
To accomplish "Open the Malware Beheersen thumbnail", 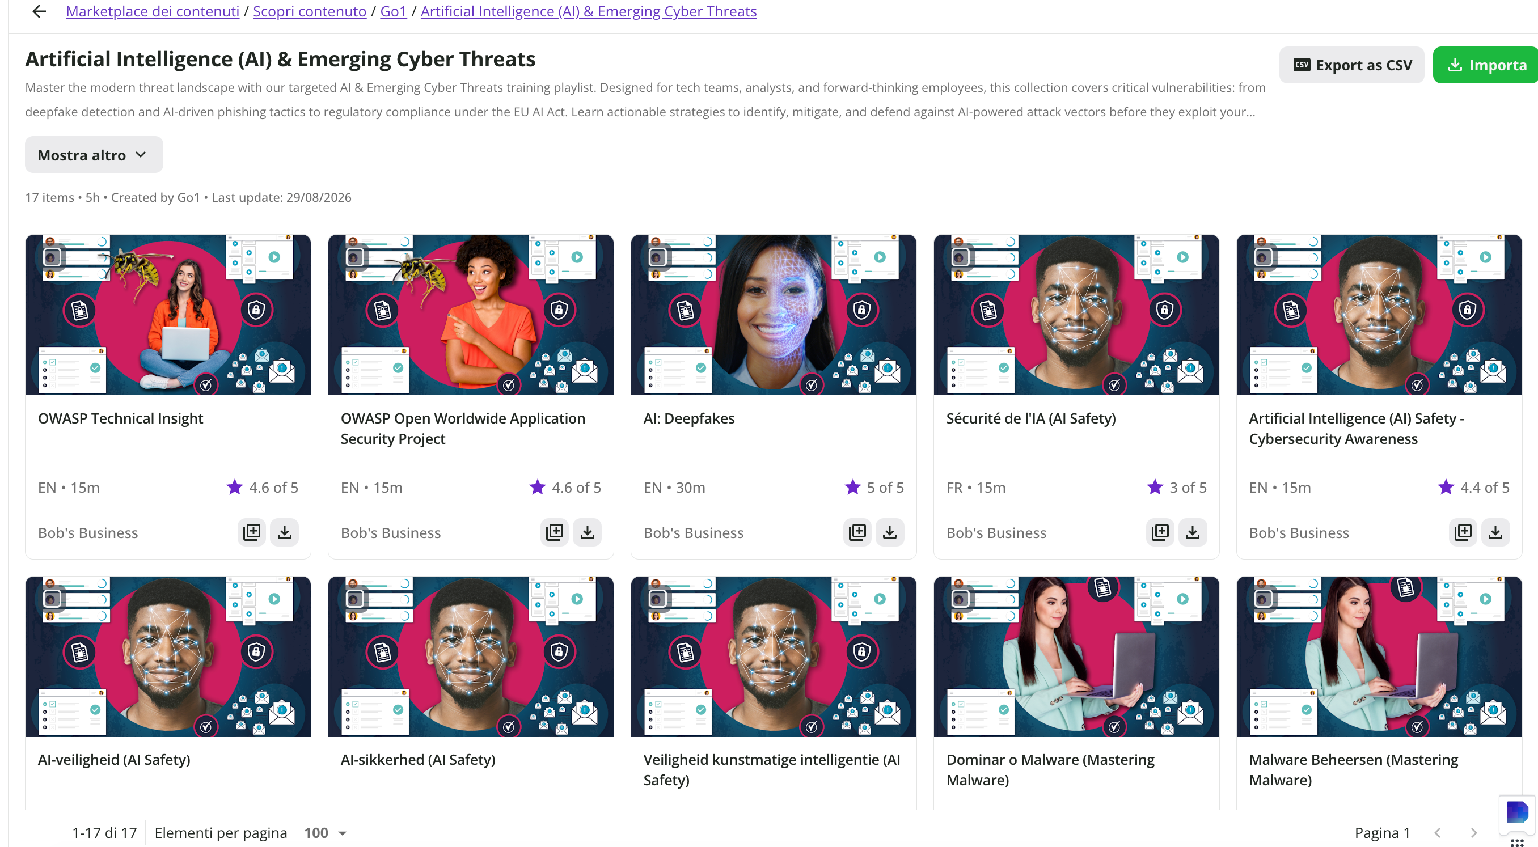I will (x=1379, y=657).
